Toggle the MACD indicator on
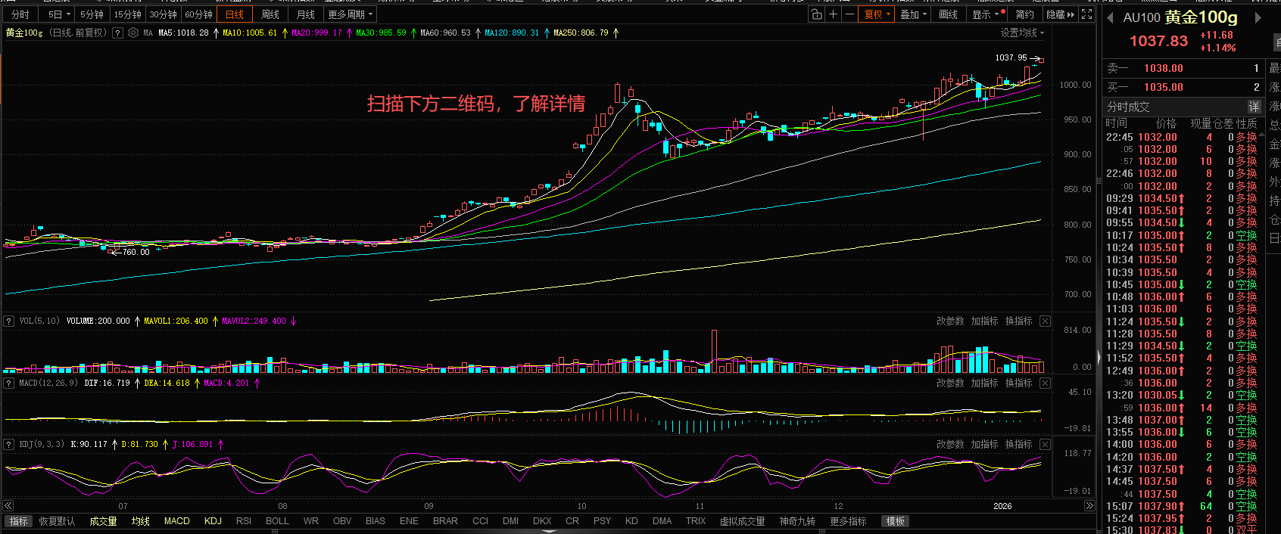1281x534 pixels. click(x=177, y=521)
